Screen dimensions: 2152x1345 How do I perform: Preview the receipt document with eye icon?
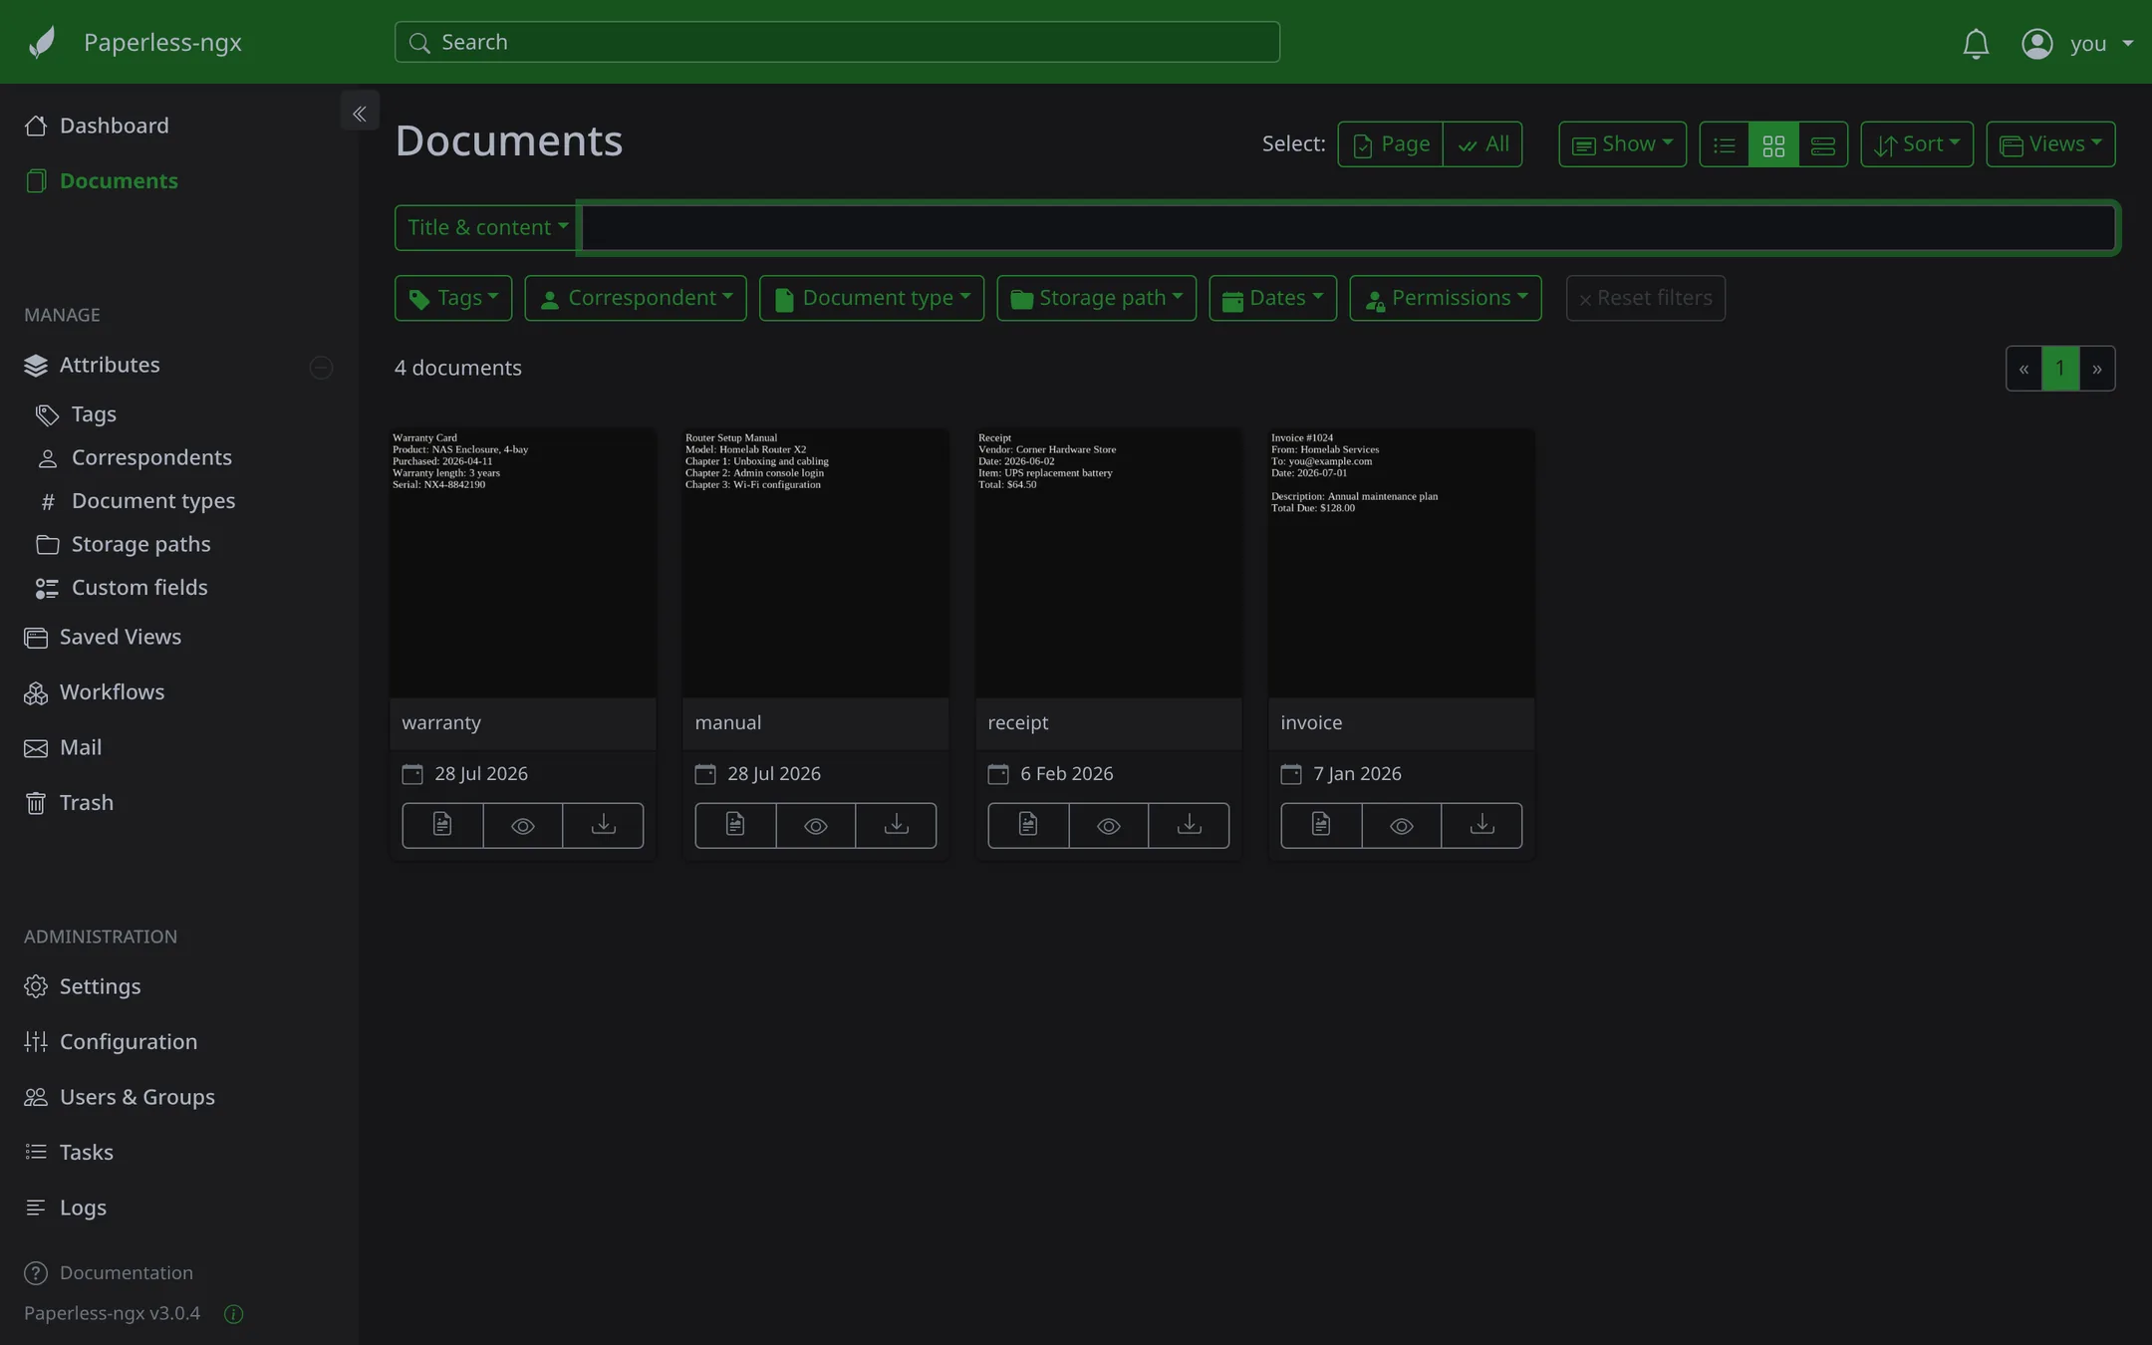pyautogui.click(x=1109, y=825)
